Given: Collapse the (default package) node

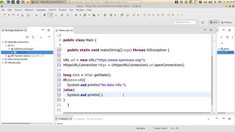Looking at the screenshot, I should [x=9, y=49].
